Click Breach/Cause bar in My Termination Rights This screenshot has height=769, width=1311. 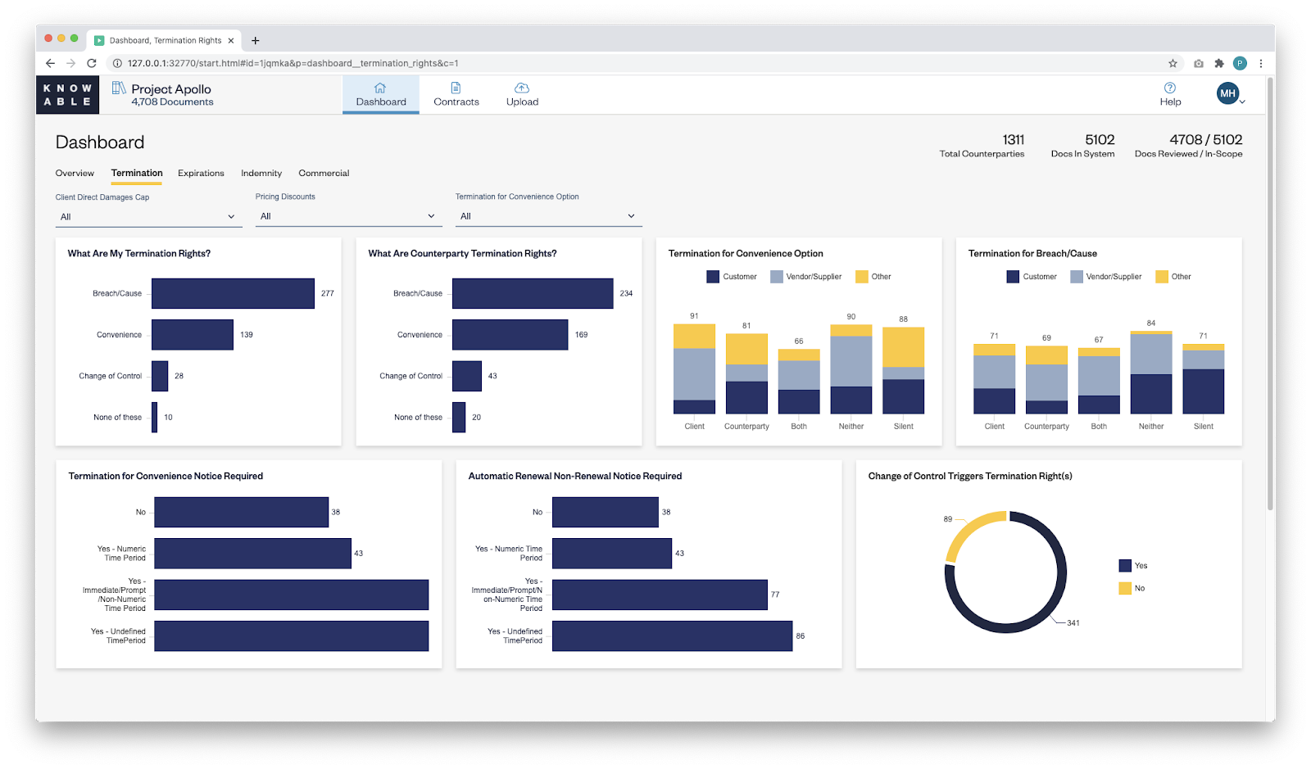click(233, 293)
